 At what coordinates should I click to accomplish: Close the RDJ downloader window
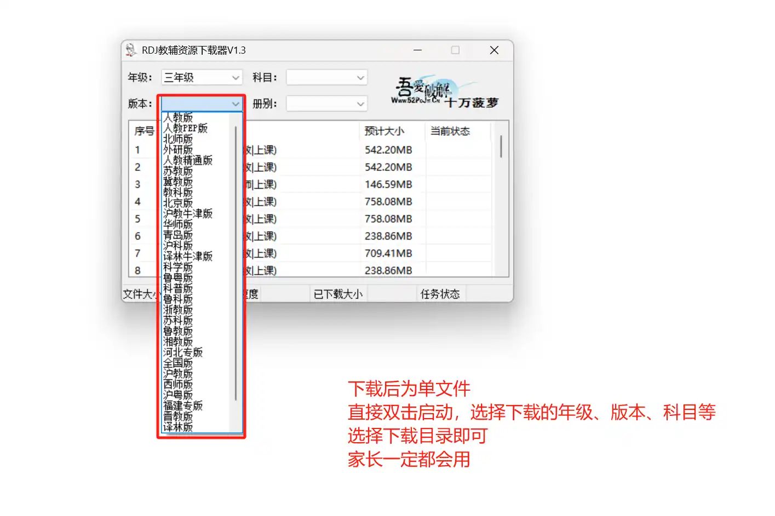coord(494,50)
